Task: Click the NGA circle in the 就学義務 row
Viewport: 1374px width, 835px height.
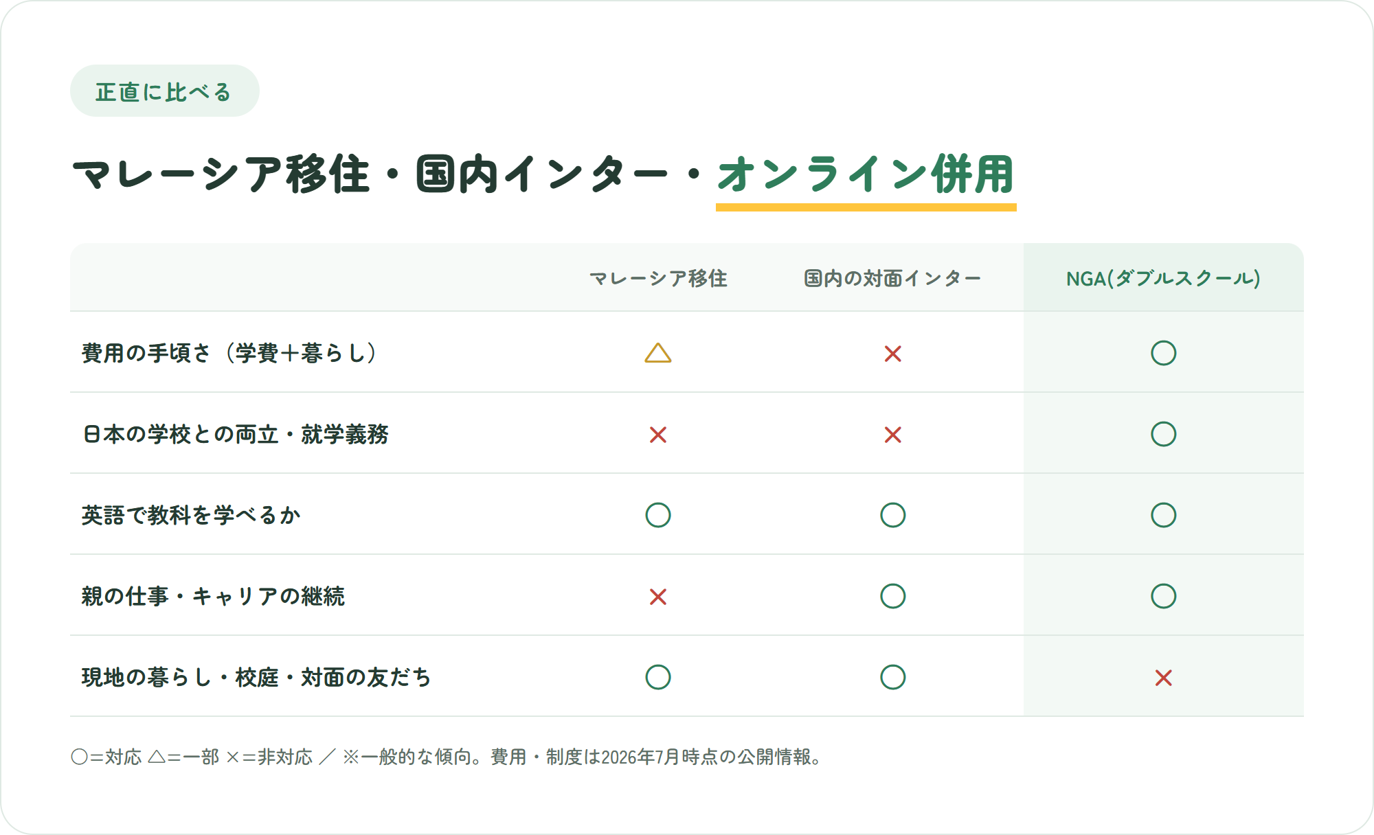Action: click(x=1163, y=434)
